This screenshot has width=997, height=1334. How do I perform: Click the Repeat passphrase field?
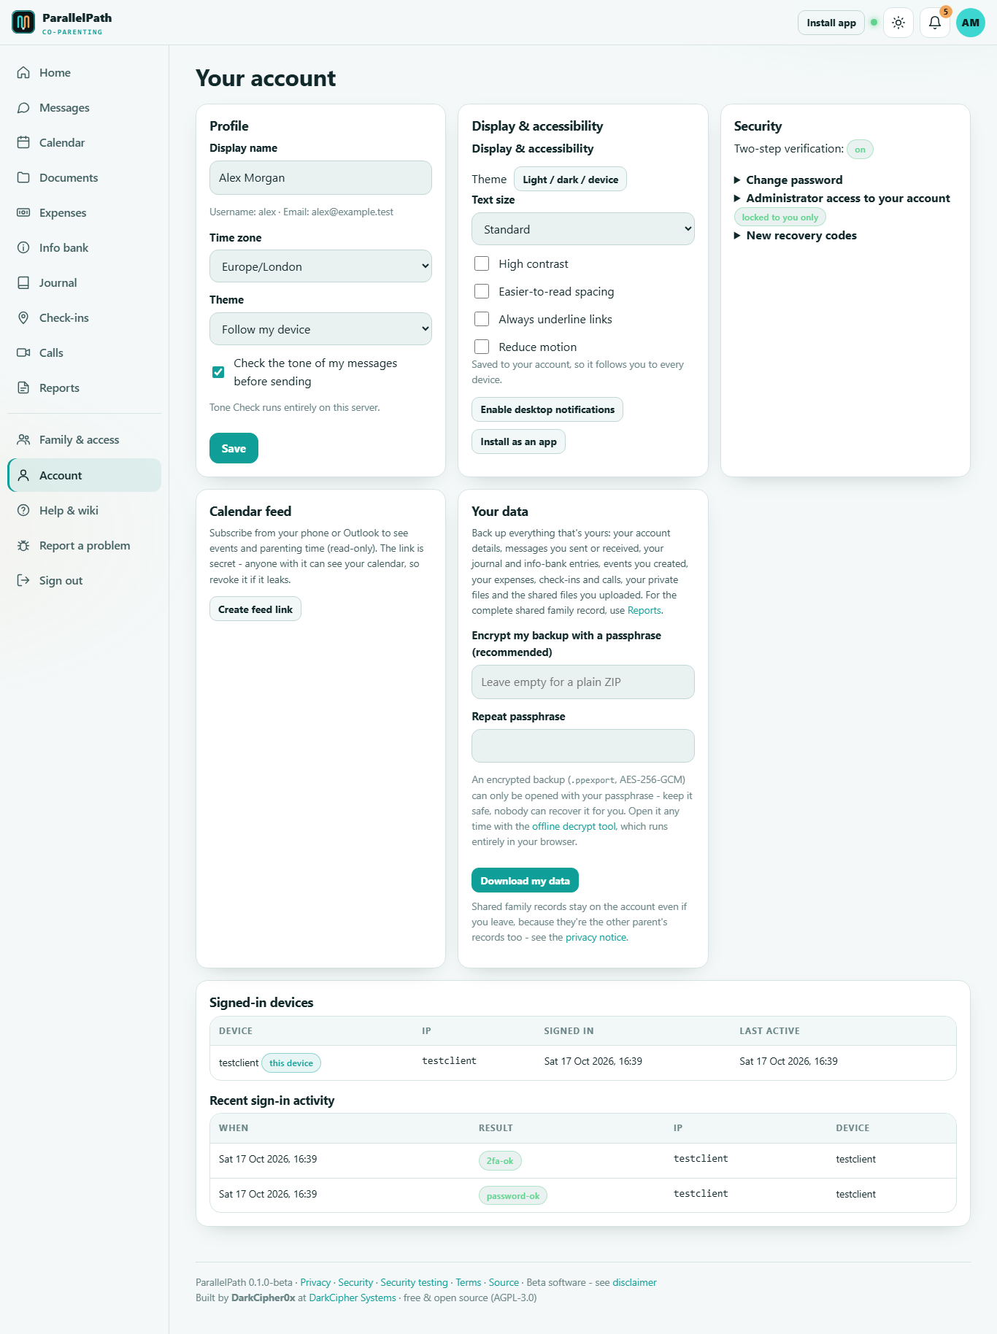[x=583, y=746]
